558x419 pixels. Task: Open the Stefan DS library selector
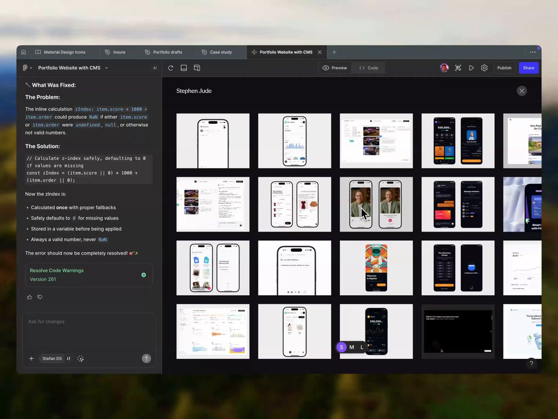click(x=52, y=358)
